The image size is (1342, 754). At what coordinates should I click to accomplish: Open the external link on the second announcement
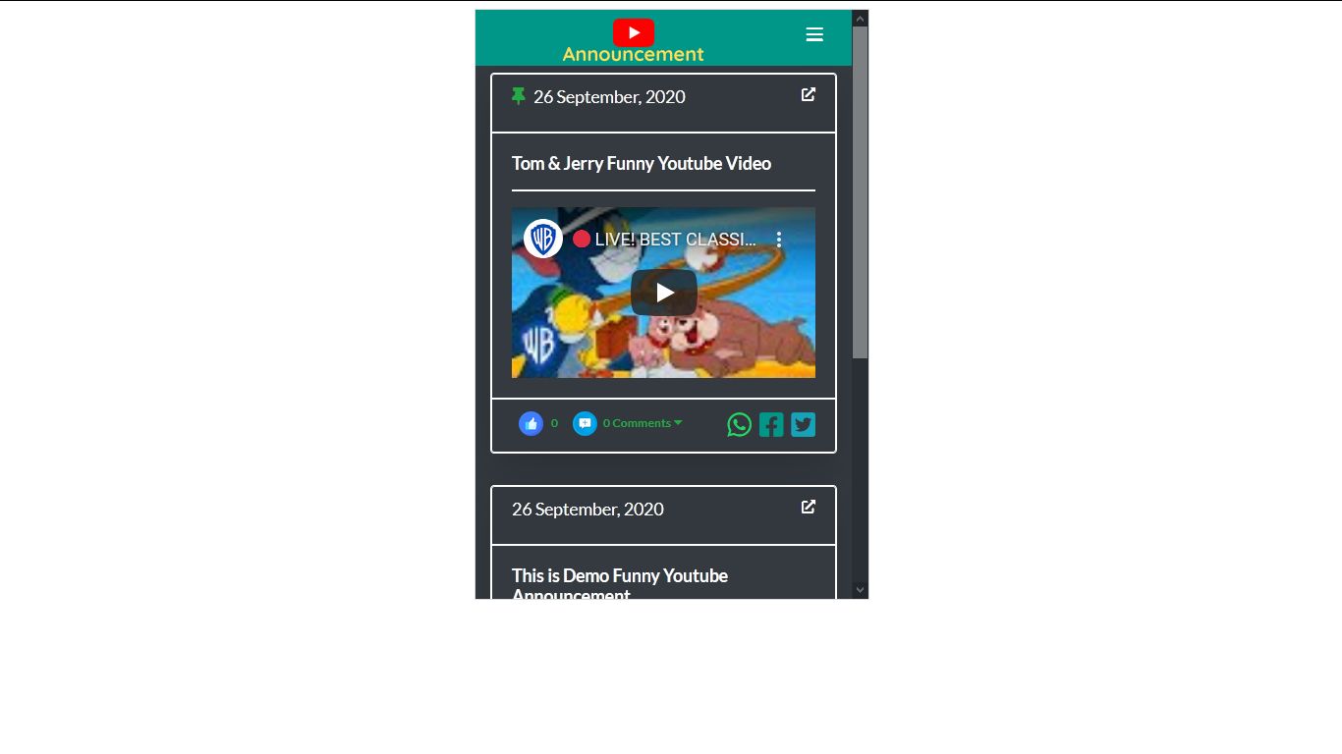tap(808, 507)
